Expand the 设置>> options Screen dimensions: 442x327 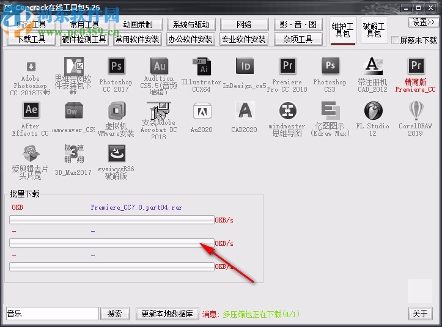pyautogui.click(x=423, y=22)
